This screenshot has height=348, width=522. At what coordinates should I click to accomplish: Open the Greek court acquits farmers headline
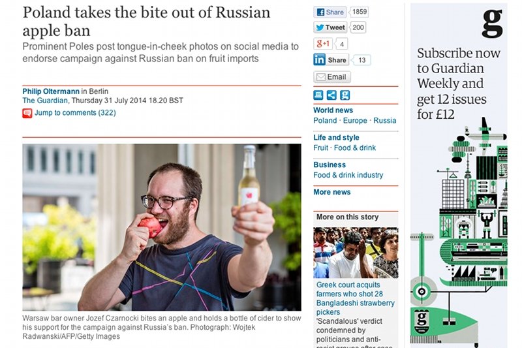coord(355,298)
